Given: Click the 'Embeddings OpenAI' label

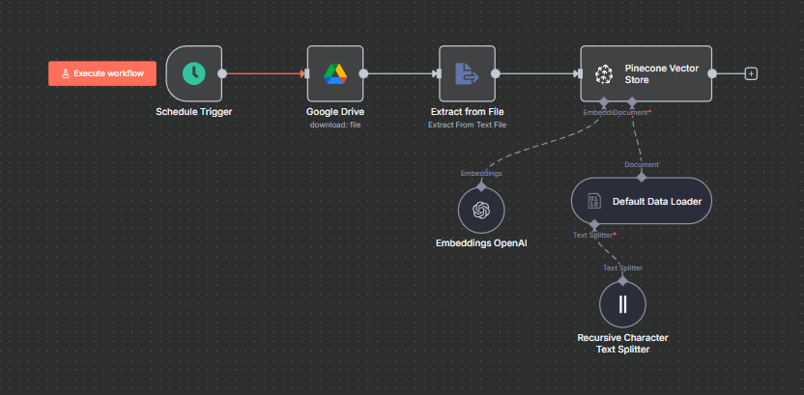Looking at the screenshot, I should tap(481, 243).
